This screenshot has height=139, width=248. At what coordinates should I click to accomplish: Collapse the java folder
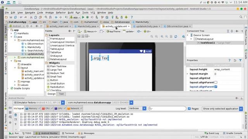pyautogui.click(x=11, y=37)
